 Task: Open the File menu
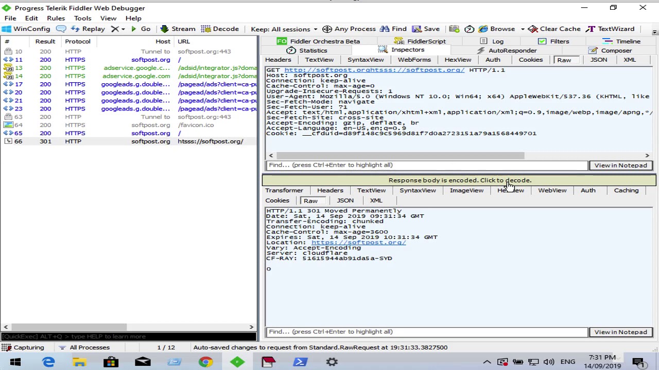coord(10,18)
